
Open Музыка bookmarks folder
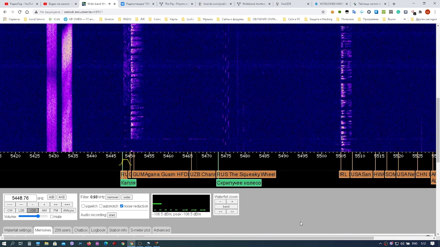tap(205, 19)
